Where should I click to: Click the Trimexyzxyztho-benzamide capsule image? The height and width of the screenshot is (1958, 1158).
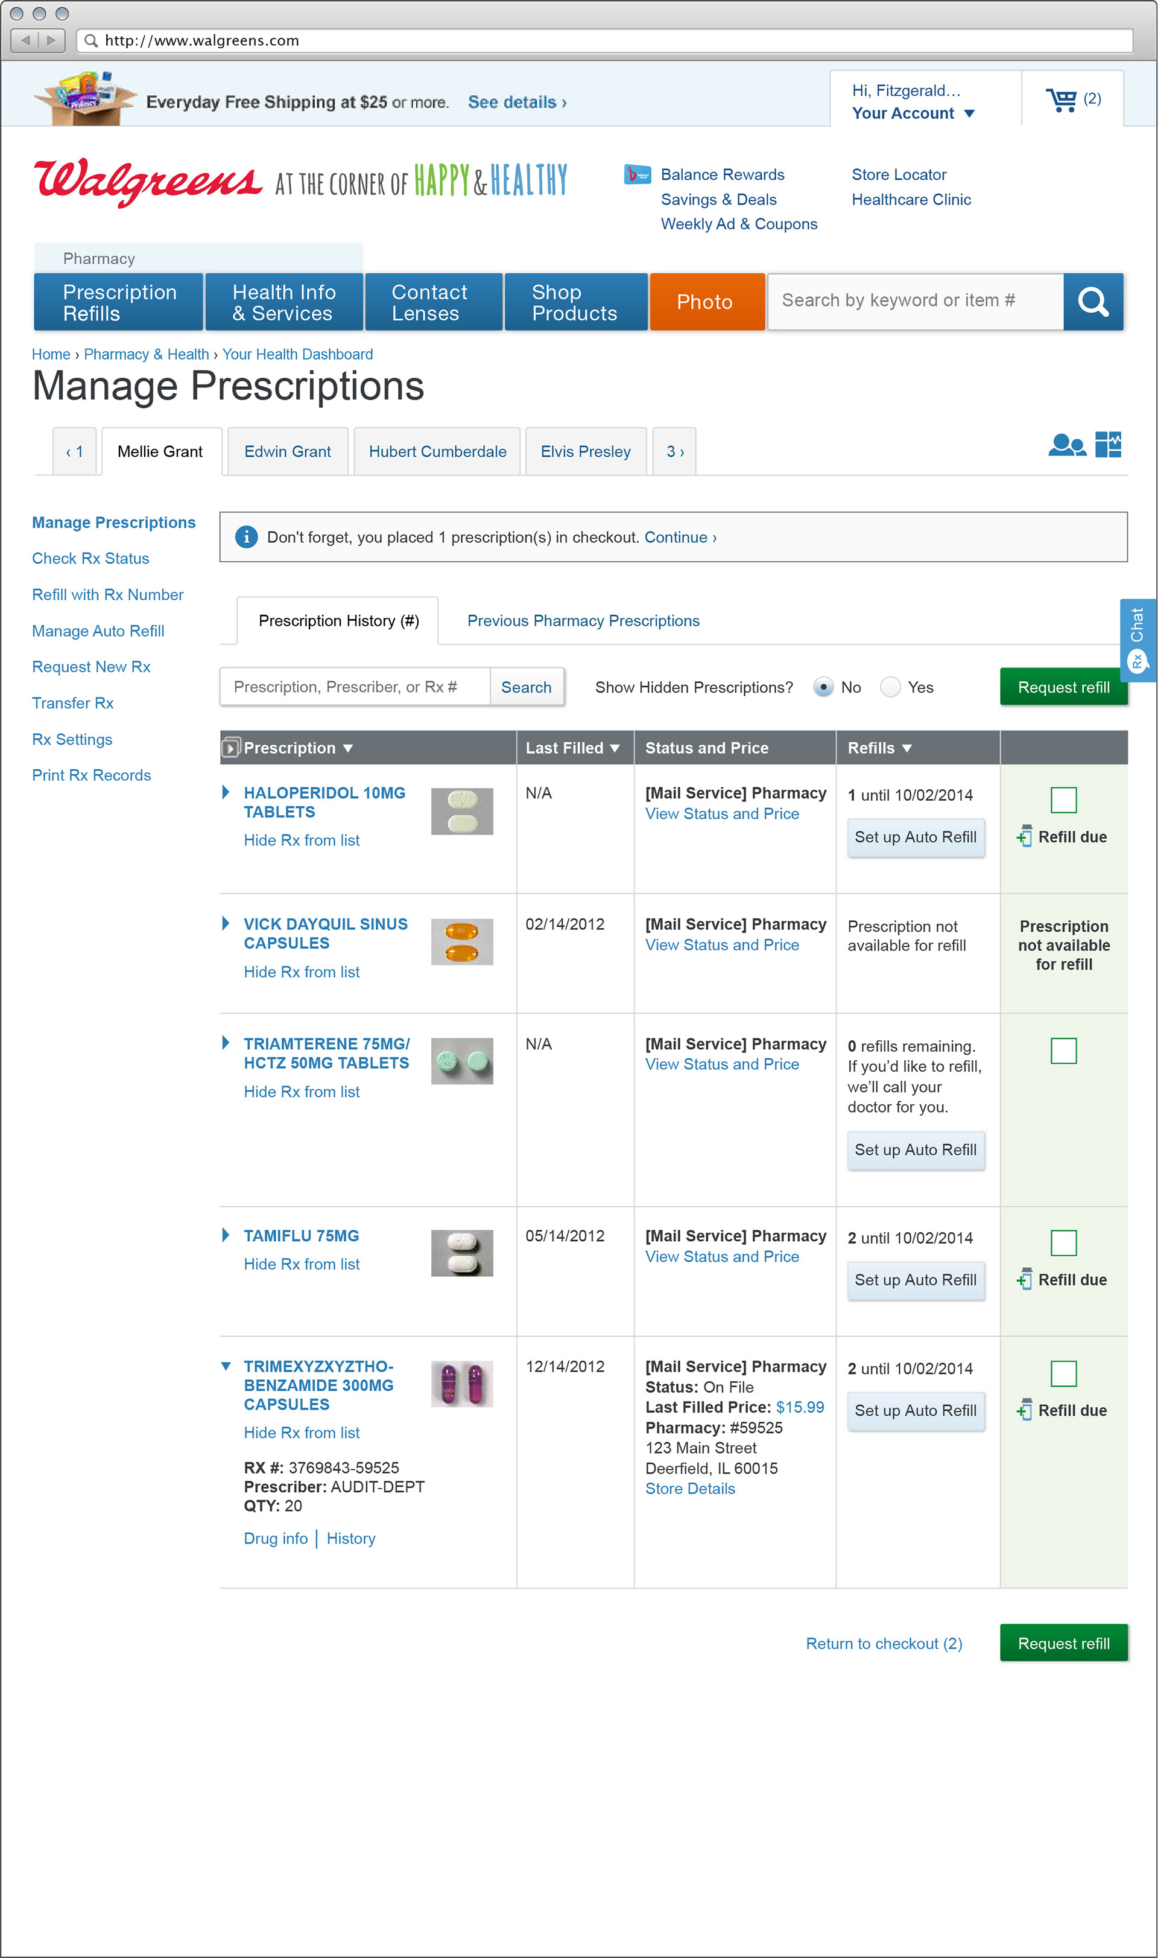point(462,1384)
